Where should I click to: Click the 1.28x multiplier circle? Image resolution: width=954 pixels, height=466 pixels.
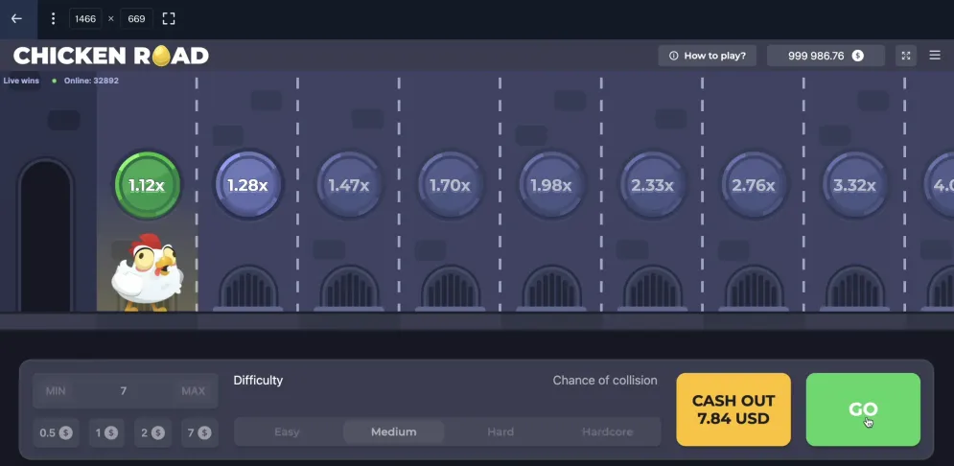248,185
